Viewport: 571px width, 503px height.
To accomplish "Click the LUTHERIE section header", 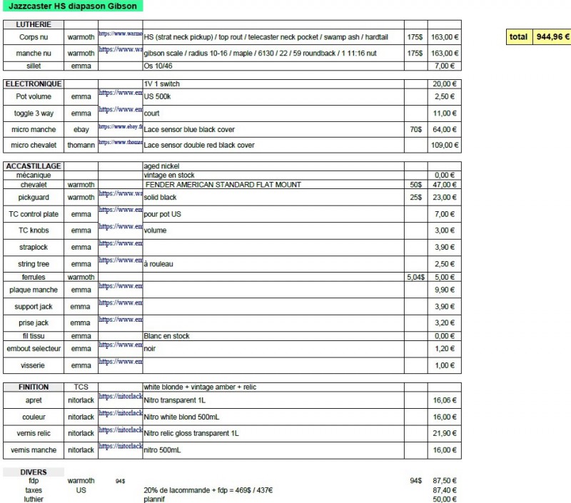I will click(x=32, y=24).
